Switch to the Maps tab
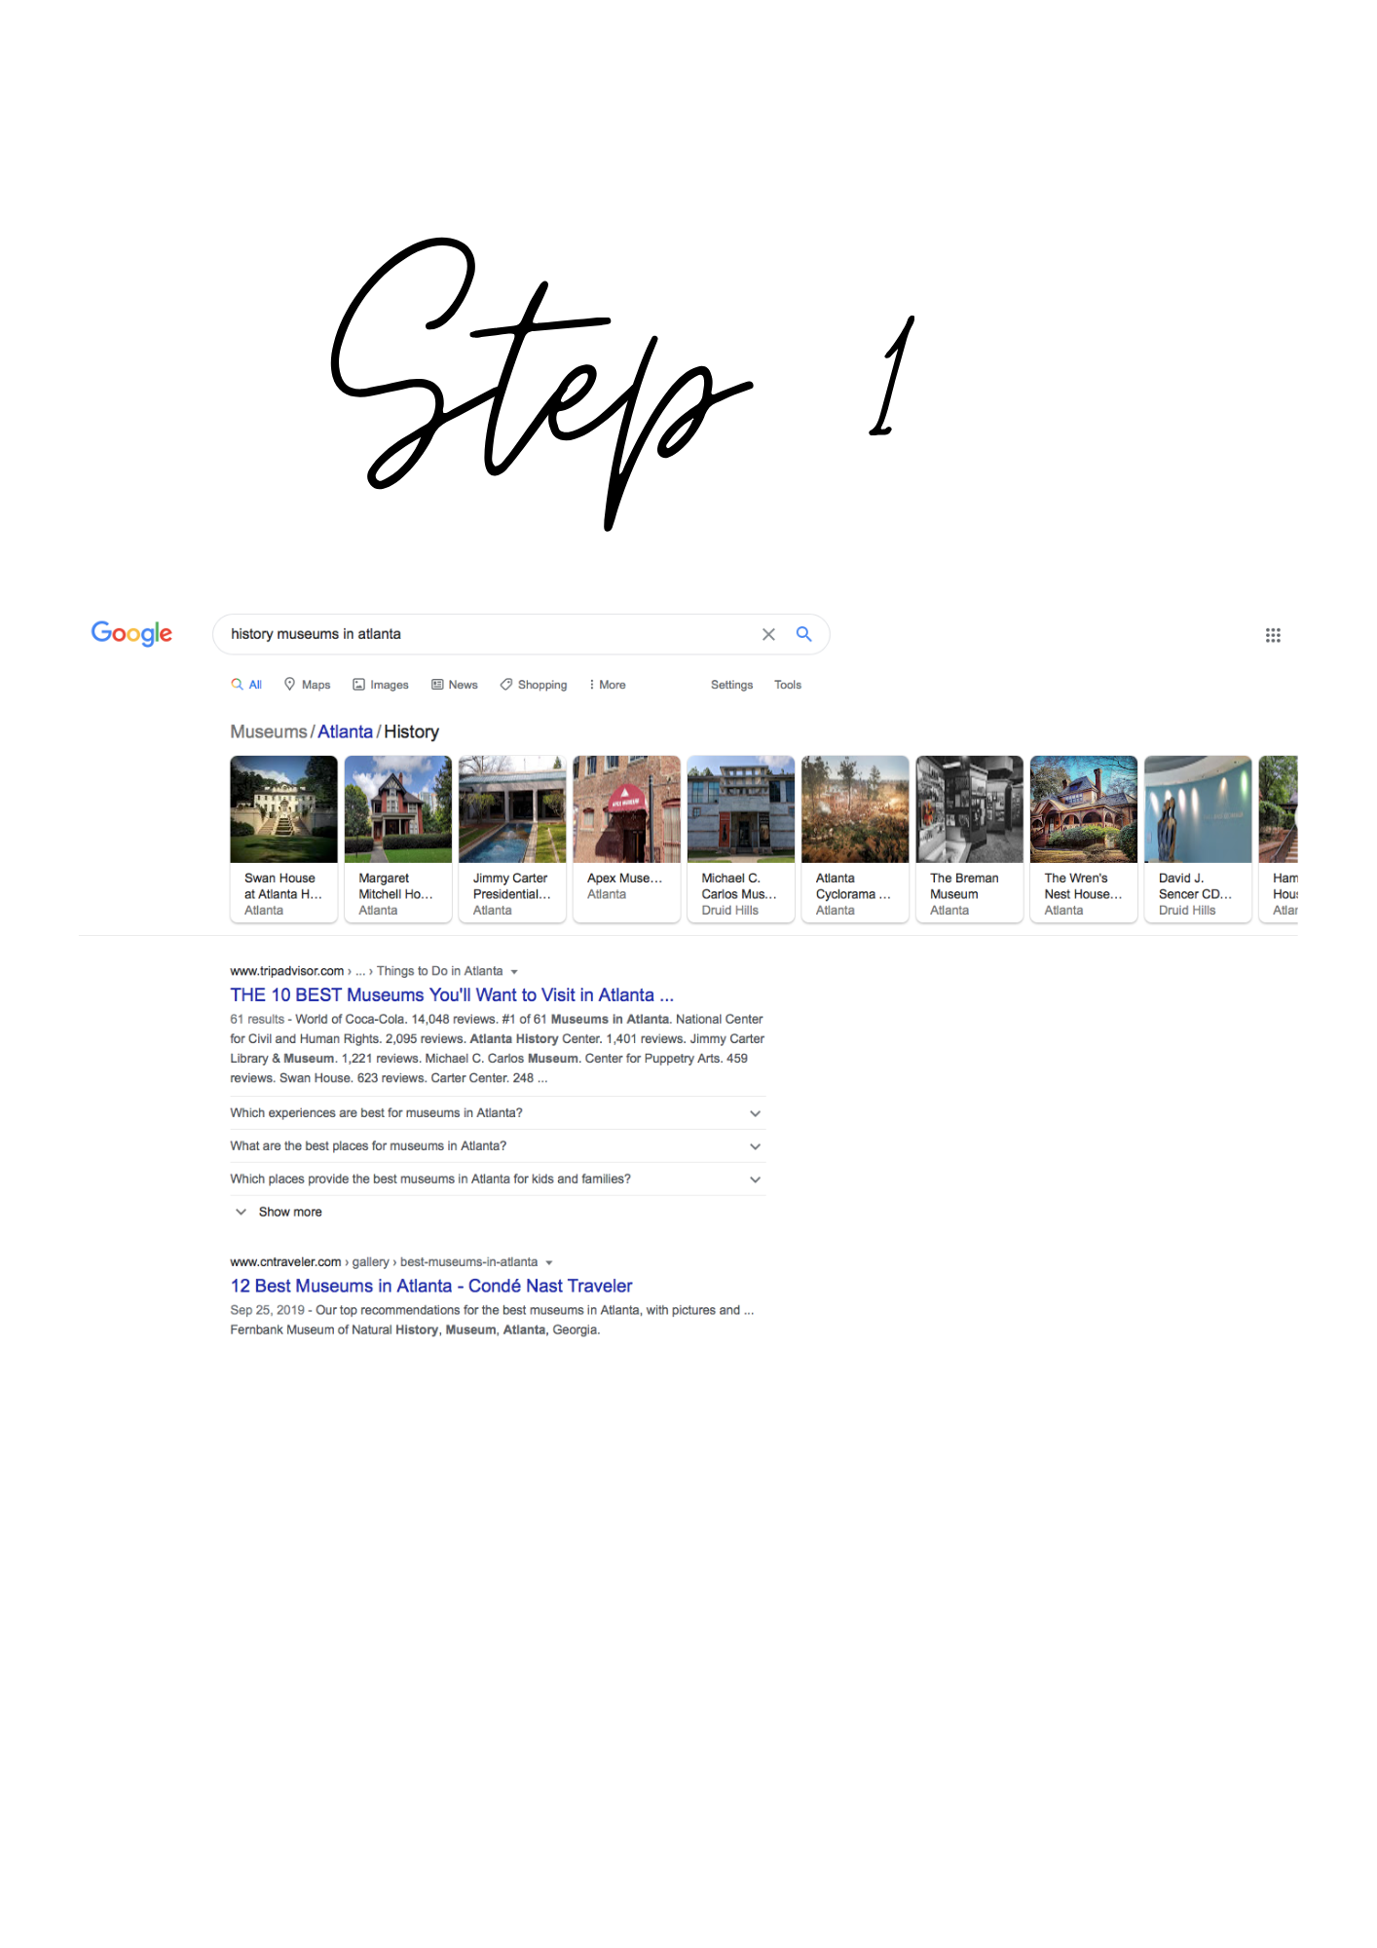Viewport: 1377px width, 1948px height. pos(307,685)
